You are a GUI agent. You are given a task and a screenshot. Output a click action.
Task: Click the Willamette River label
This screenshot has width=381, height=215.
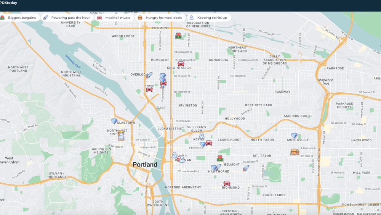[73, 61]
